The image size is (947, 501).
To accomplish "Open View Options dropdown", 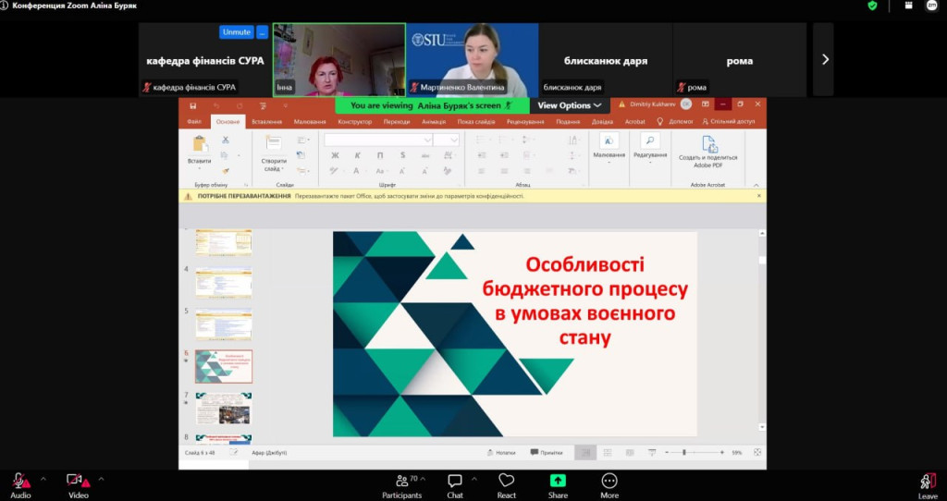I will 569,105.
